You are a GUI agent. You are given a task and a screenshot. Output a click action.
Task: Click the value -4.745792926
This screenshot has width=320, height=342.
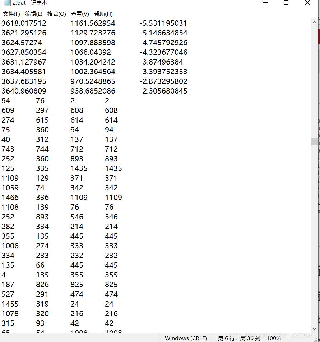163,43
